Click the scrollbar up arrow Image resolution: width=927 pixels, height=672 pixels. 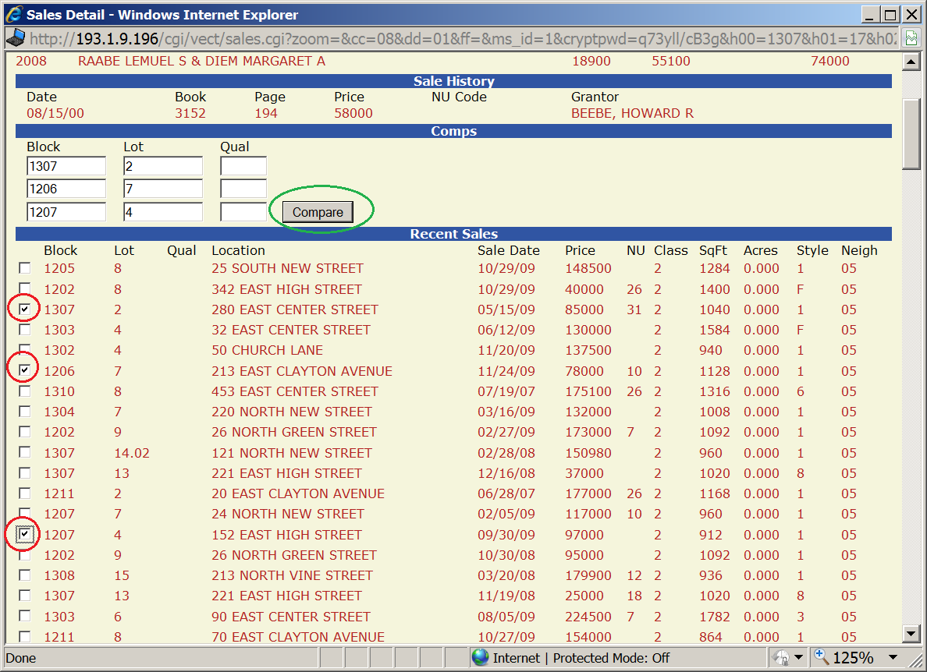point(911,62)
